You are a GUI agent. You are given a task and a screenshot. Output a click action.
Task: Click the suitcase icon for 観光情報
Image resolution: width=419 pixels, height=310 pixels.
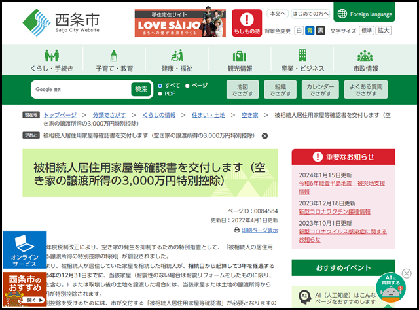pos(240,56)
